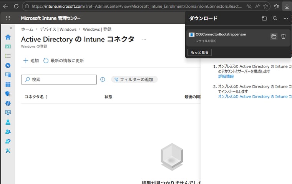Viewport: 292px width, 184px height.
Task: Open Devices icon in sidebar
Action: (x=8, y=75)
